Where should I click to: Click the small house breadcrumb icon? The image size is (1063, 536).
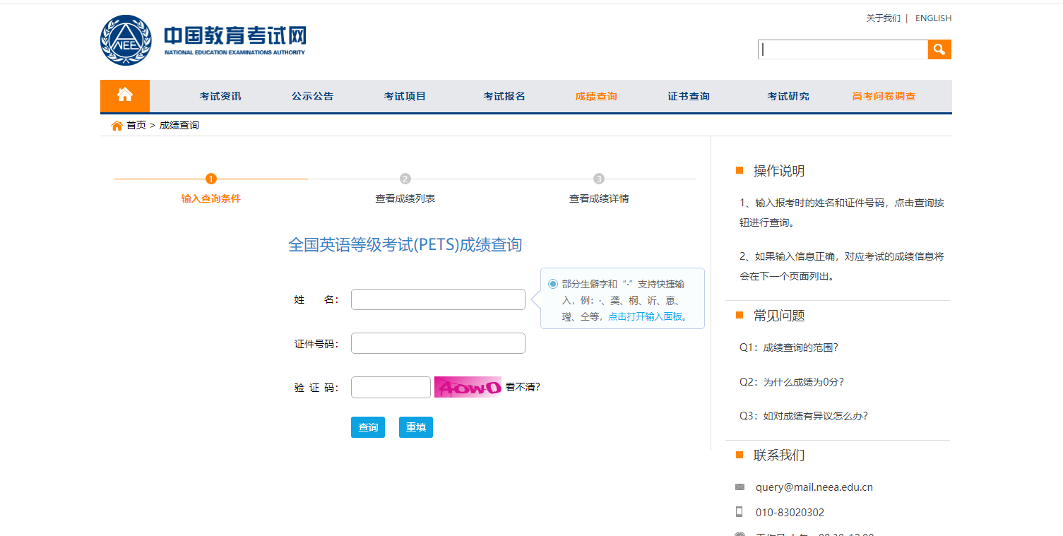(x=117, y=126)
